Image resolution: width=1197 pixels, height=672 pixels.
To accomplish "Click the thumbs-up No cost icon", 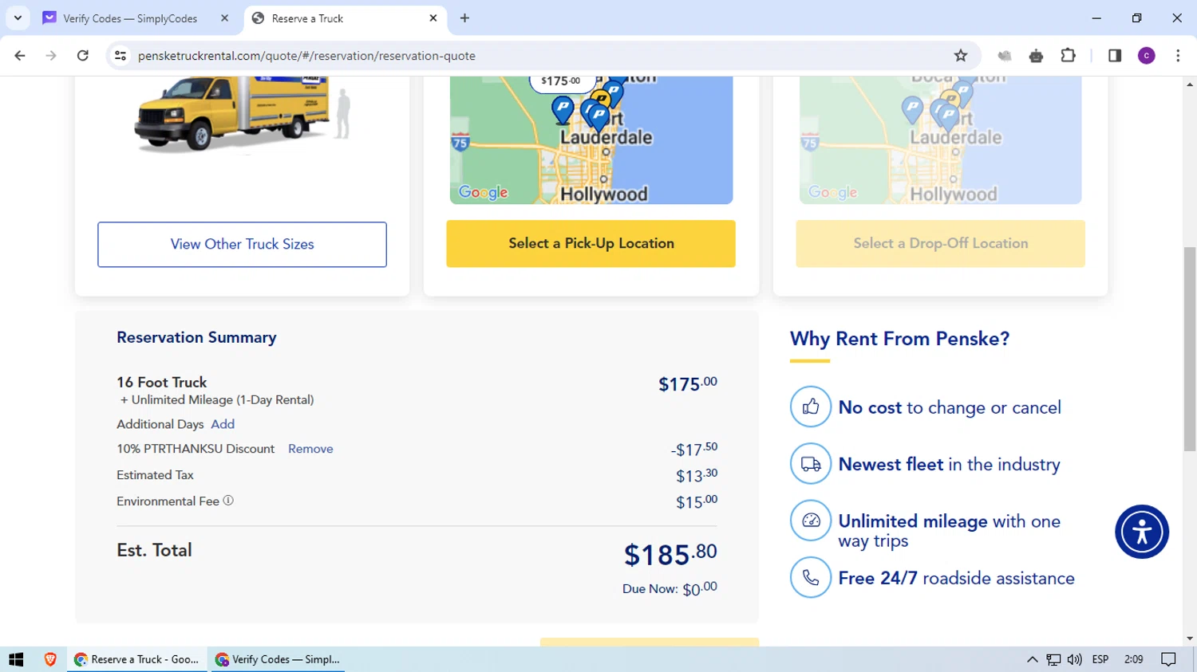I will [811, 407].
